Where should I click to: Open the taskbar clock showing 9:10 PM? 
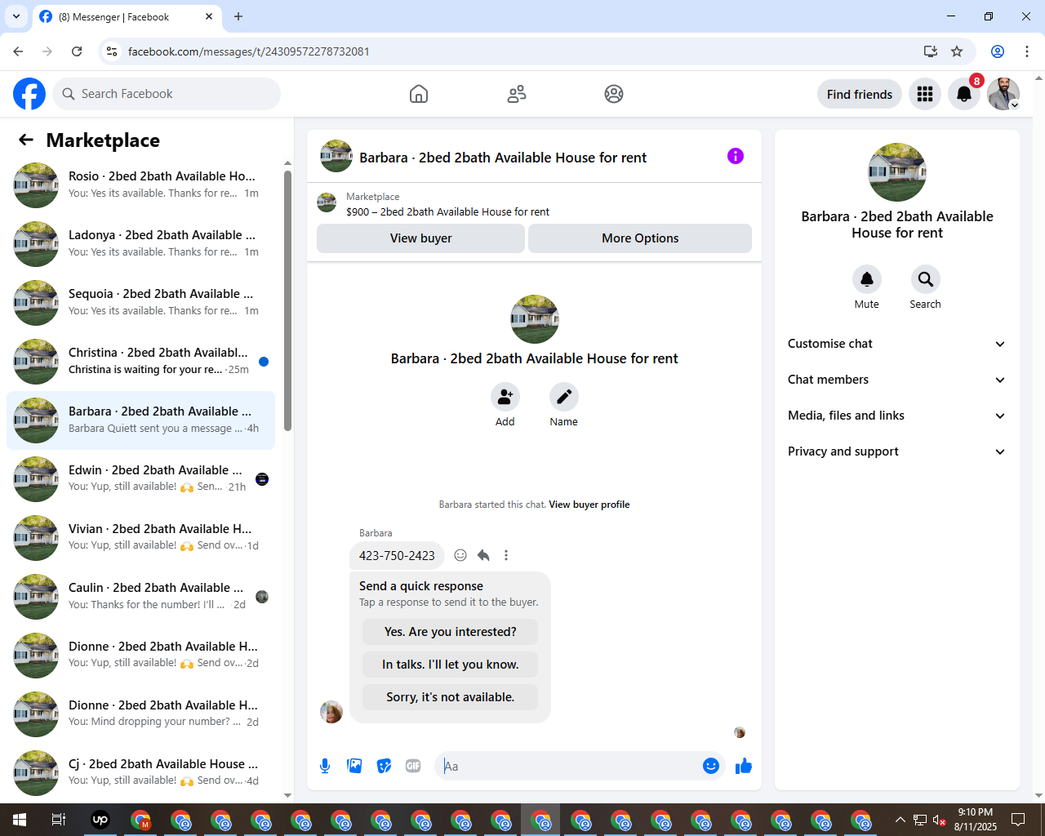pyautogui.click(x=976, y=820)
